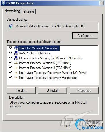Click the Install button

pos(21,91)
